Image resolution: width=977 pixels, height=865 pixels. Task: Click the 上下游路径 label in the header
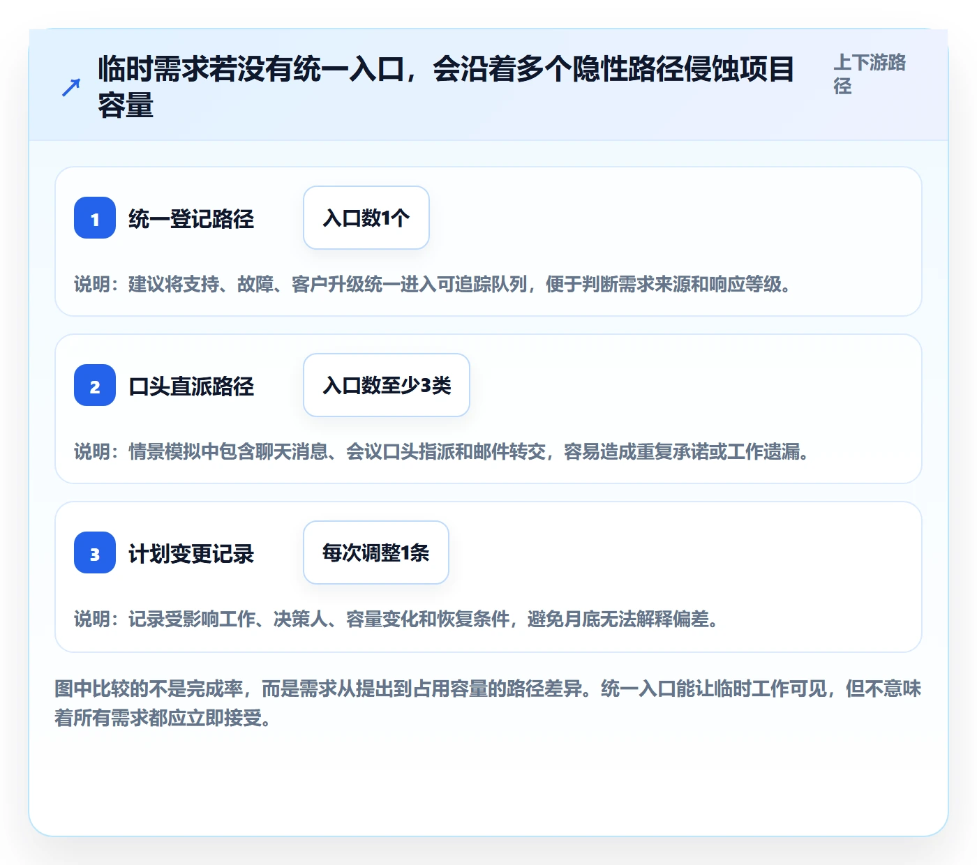point(870,74)
